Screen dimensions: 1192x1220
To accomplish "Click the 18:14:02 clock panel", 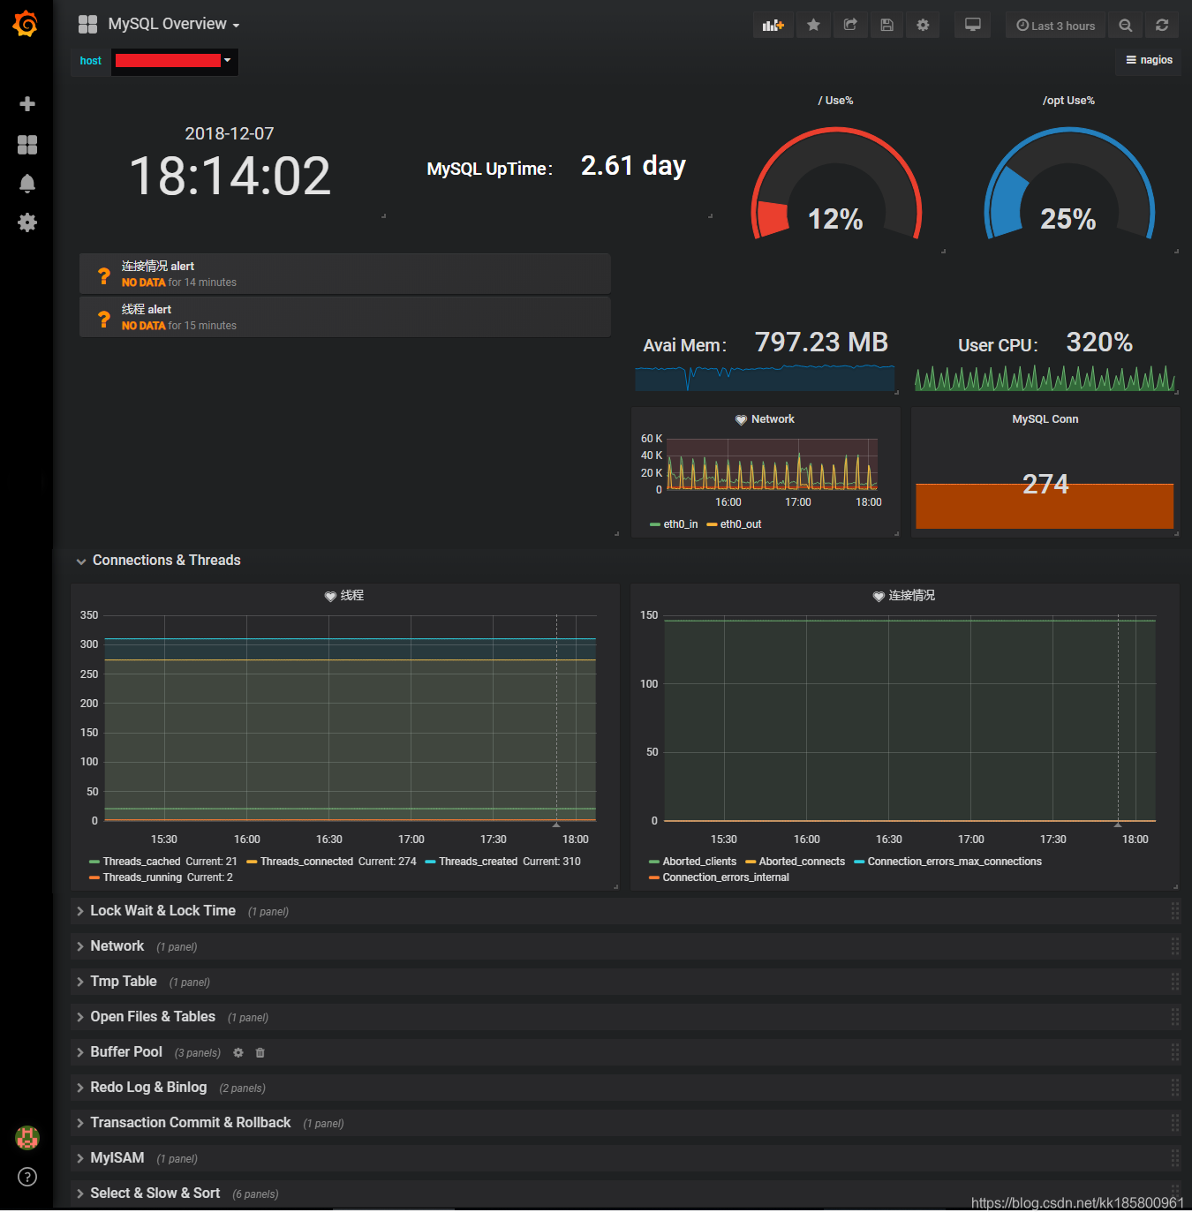I will [x=230, y=176].
